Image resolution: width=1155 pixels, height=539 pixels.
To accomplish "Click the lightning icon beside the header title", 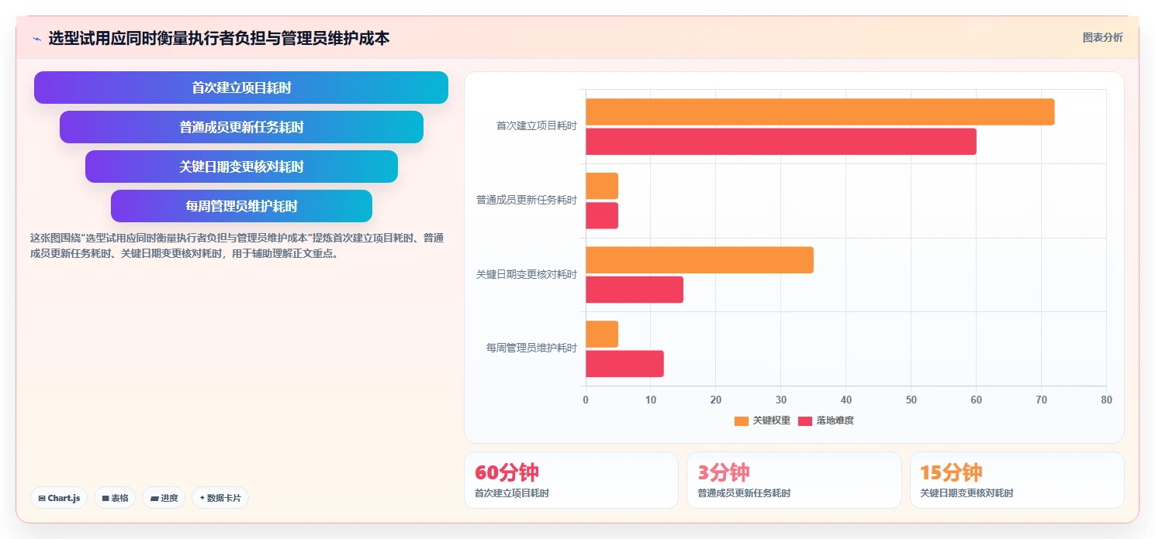I will 36,39.
